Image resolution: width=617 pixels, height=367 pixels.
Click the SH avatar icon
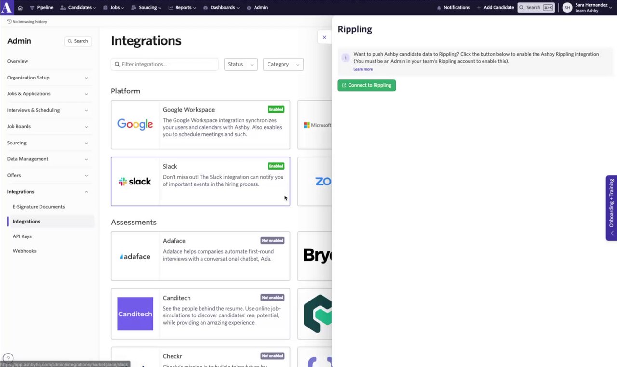[x=567, y=8]
